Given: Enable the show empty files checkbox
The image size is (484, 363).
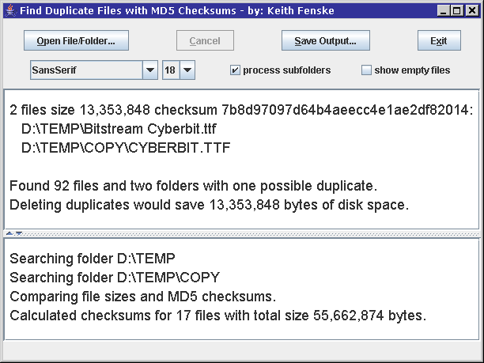Looking at the screenshot, I should click(366, 70).
